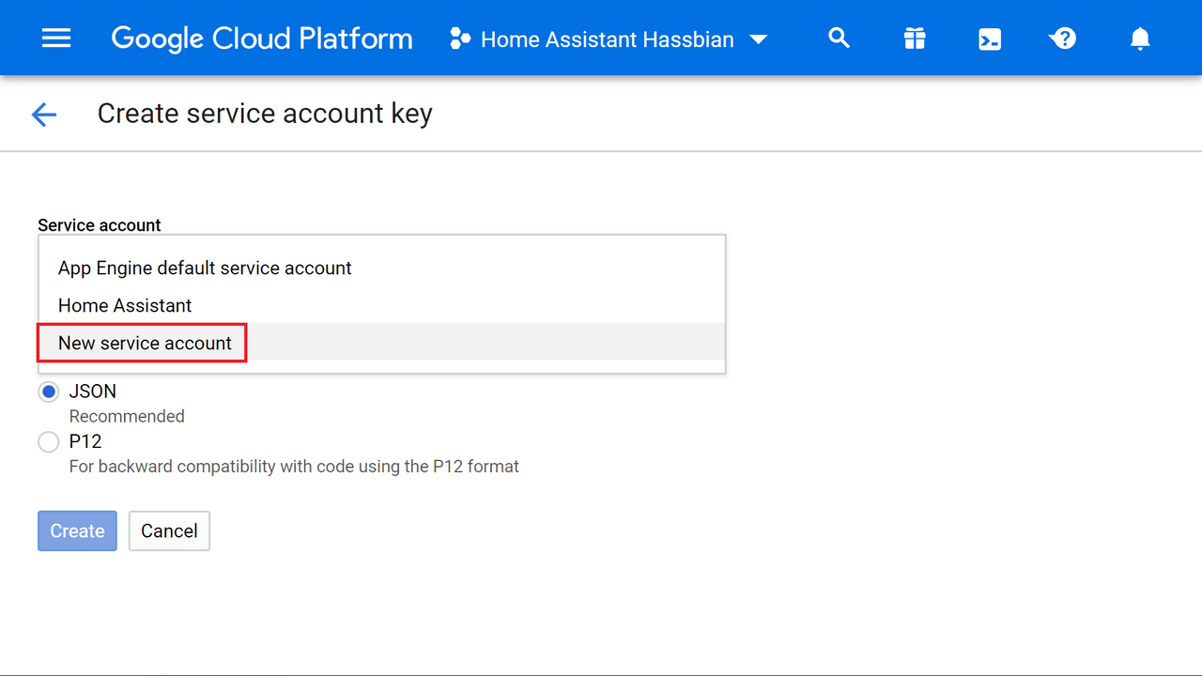Open the help question mark icon
The width and height of the screenshot is (1202, 676).
pos(1063,38)
